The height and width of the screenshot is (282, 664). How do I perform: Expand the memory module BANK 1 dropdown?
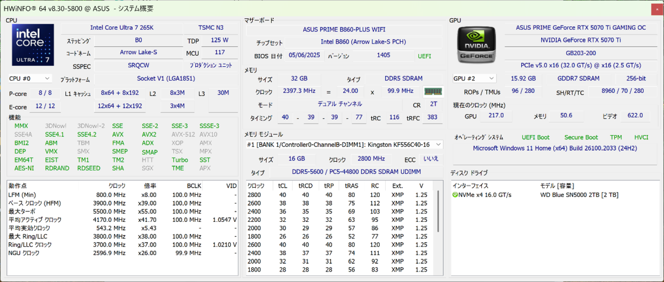pos(344,145)
